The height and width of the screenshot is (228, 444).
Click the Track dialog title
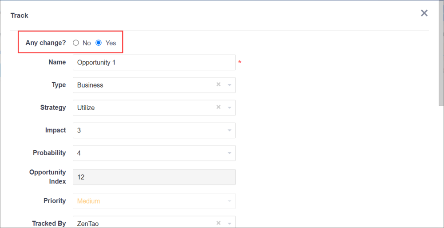pyautogui.click(x=20, y=16)
